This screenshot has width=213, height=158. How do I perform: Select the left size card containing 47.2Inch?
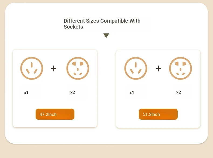(55, 88)
